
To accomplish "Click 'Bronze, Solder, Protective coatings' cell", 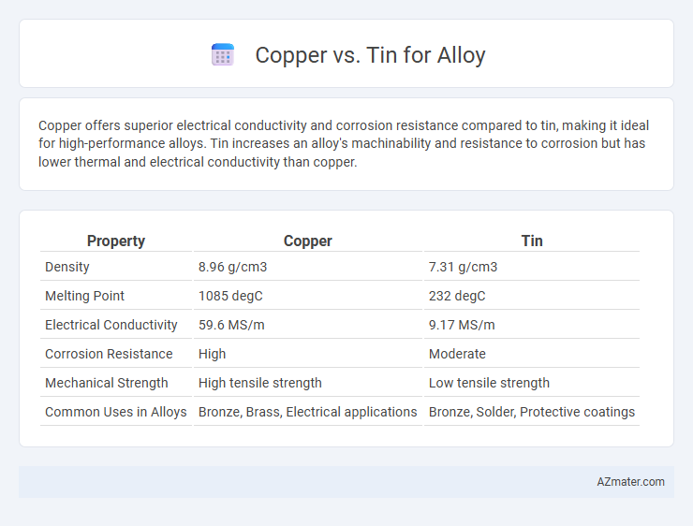I will pos(532,412).
